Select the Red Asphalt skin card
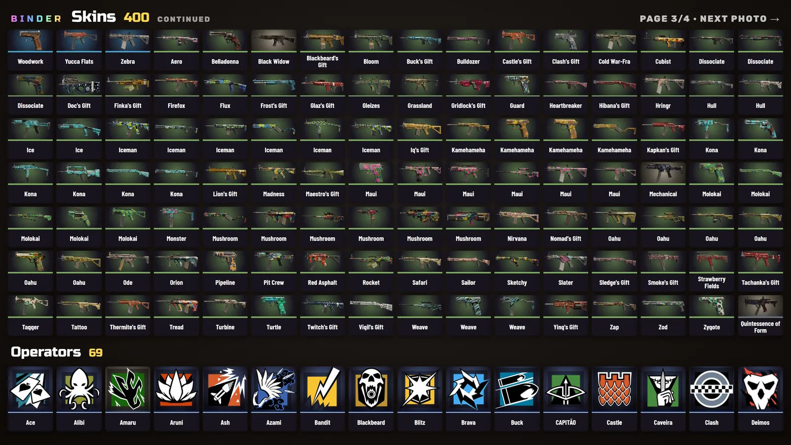The height and width of the screenshot is (445, 791). pos(322,271)
